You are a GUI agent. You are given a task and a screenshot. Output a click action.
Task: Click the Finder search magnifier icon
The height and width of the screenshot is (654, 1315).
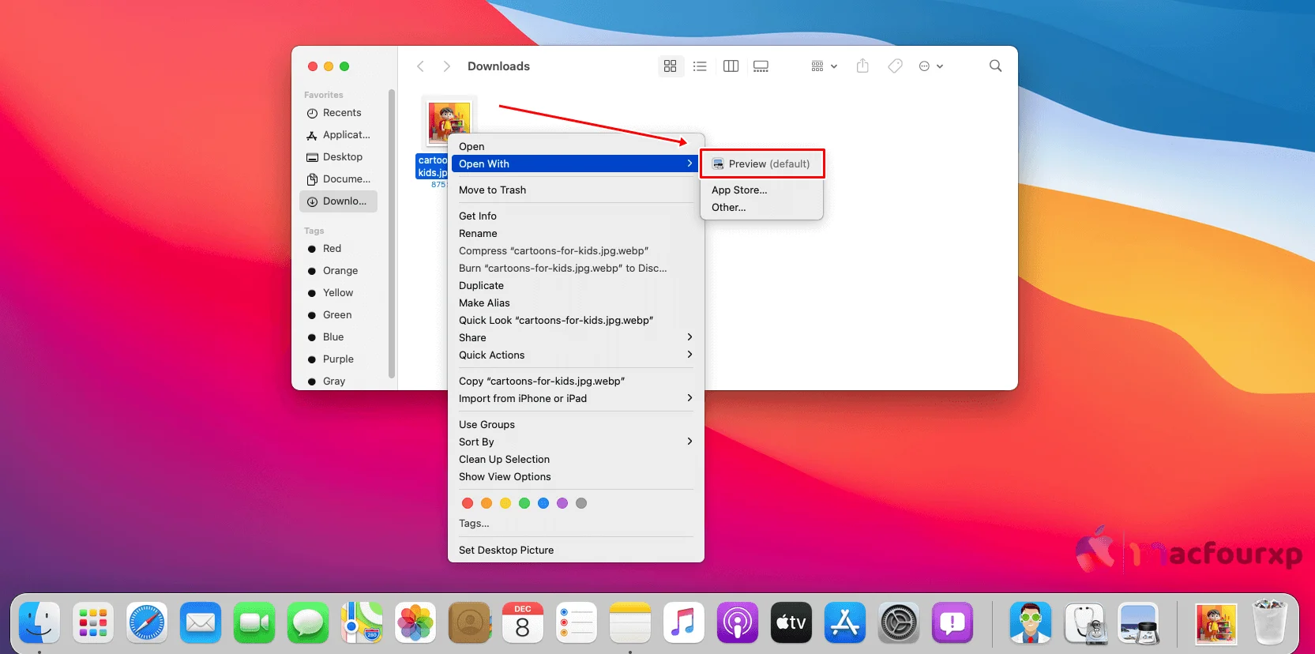click(995, 66)
